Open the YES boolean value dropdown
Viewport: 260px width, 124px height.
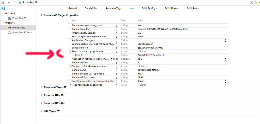[x=225, y=59]
